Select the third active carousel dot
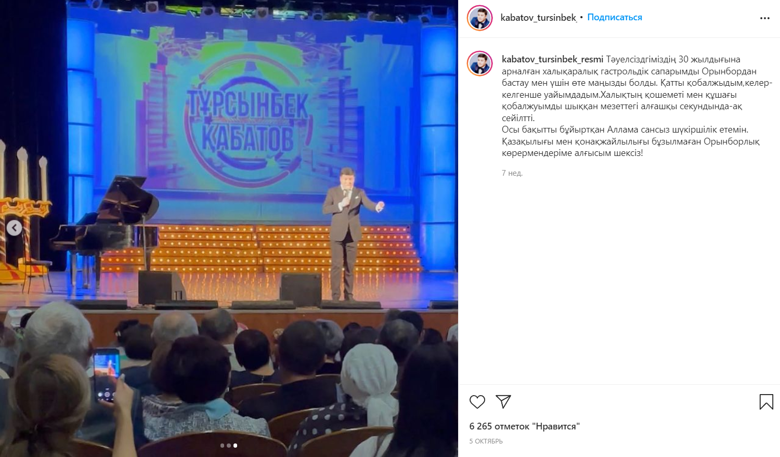Viewport: 780px width, 457px height. [x=235, y=446]
